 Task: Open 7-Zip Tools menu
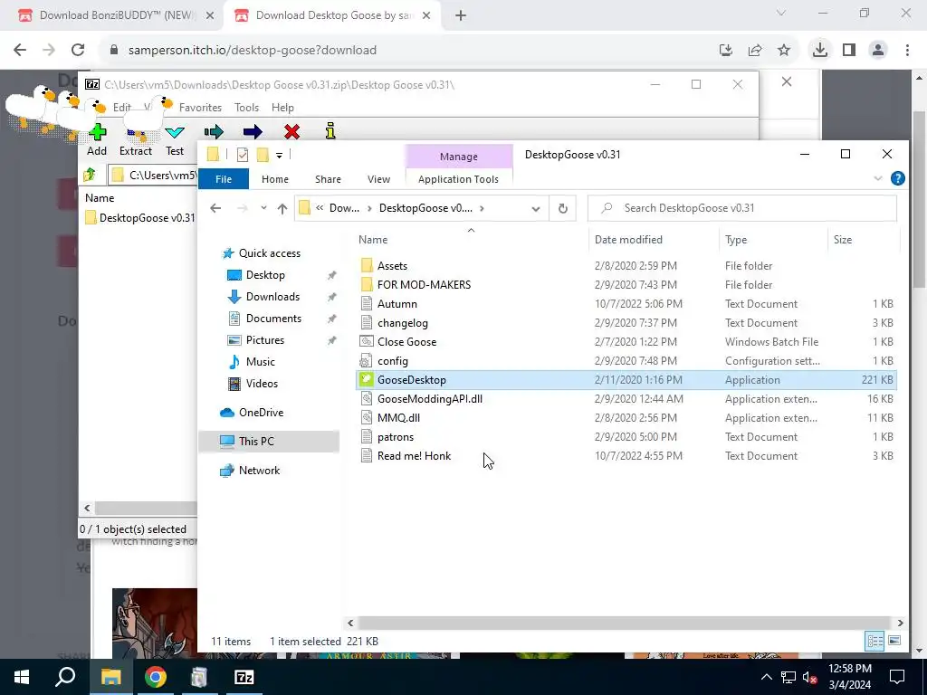[x=246, y=108]
